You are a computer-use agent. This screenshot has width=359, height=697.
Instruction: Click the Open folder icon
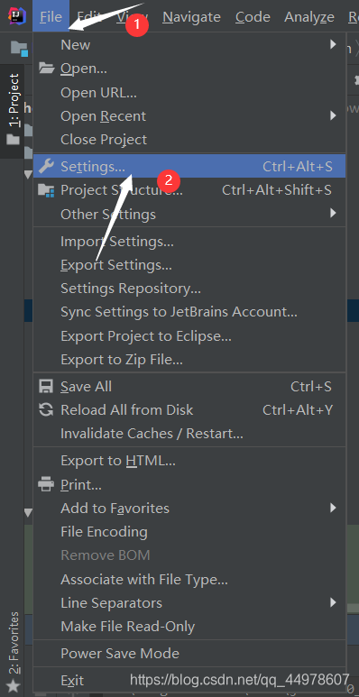pos(46,69)
